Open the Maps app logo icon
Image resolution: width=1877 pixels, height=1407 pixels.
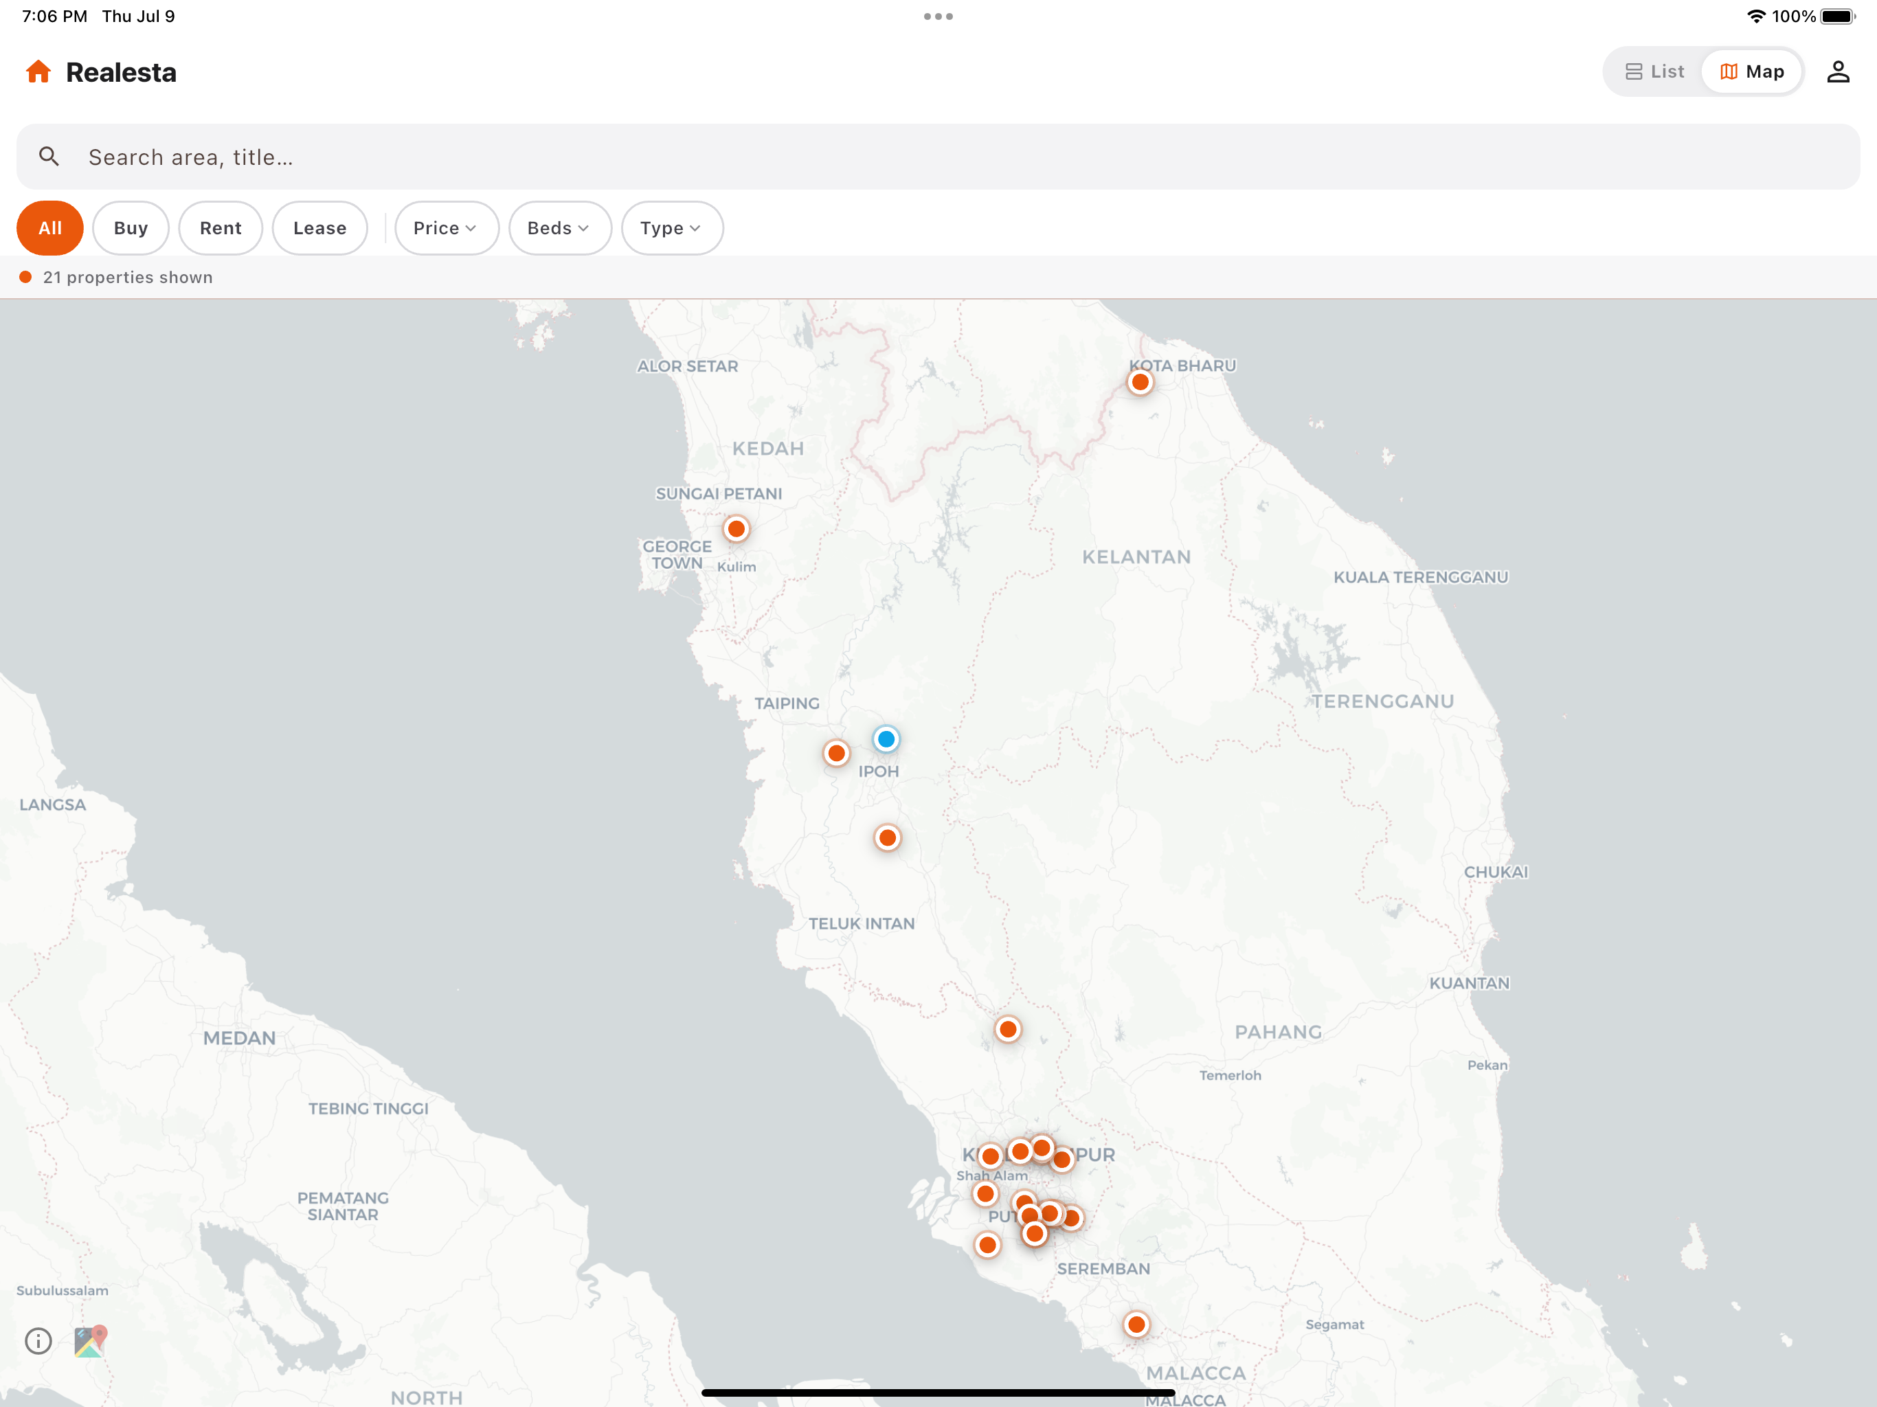coord(90,1341)
